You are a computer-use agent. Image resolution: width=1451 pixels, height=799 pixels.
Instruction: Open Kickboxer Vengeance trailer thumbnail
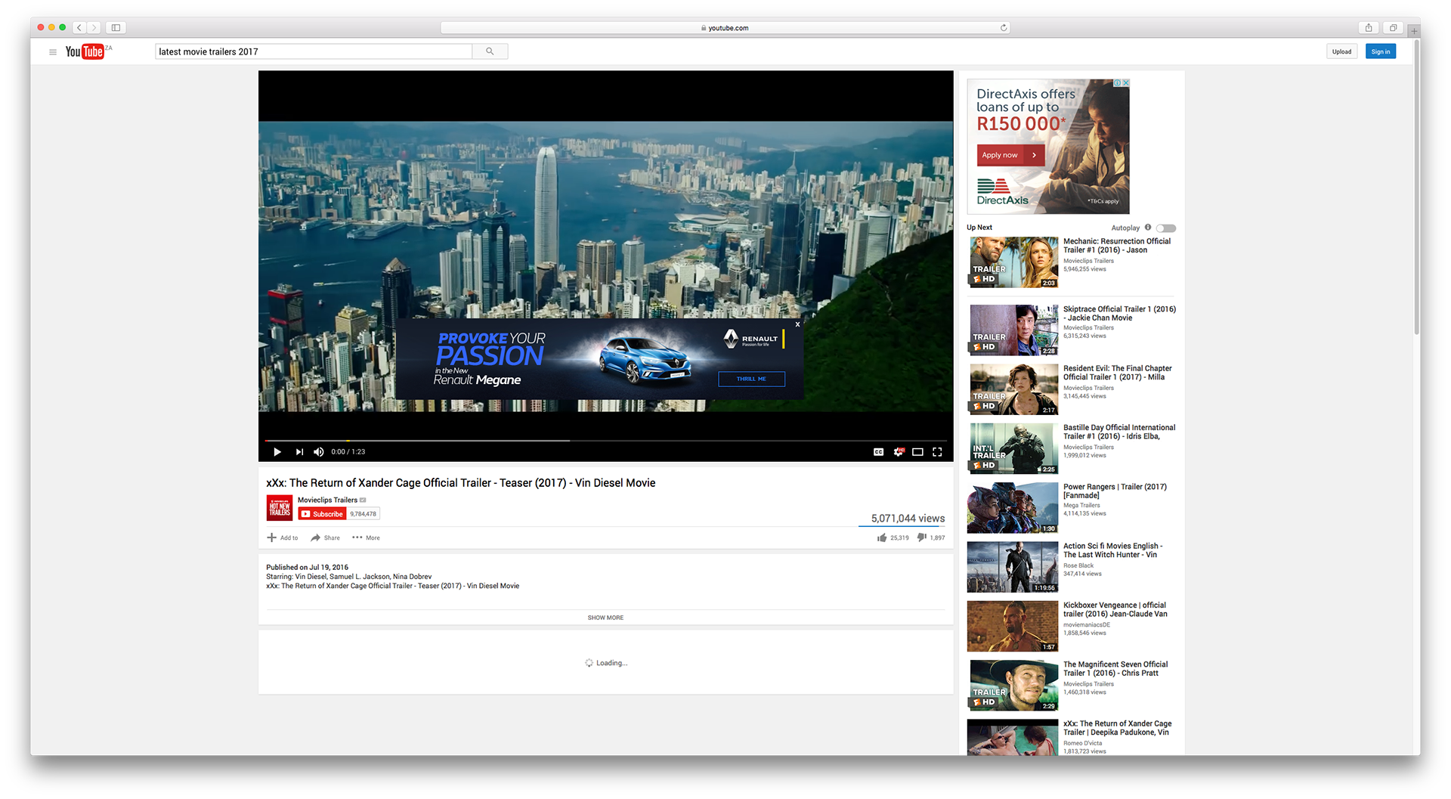pyautogui.click(x=1013, y=627)
